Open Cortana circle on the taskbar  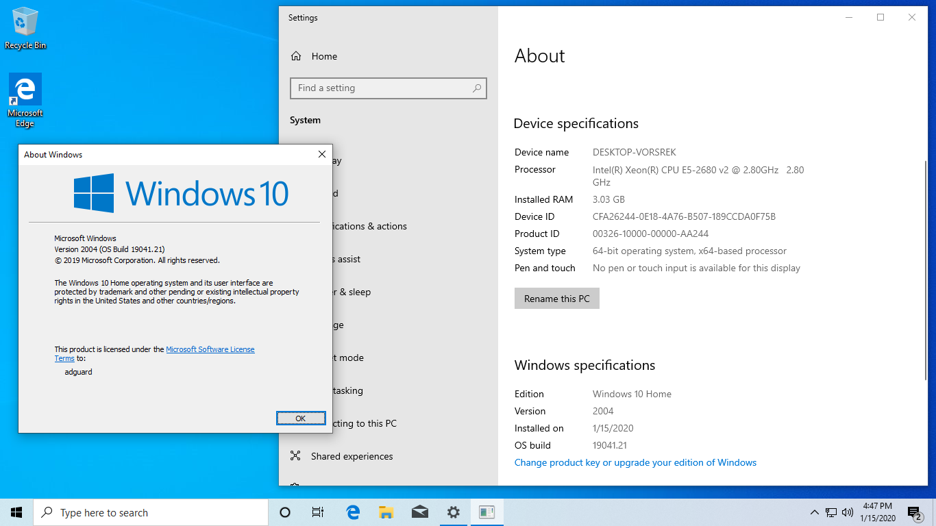point(285,512)
